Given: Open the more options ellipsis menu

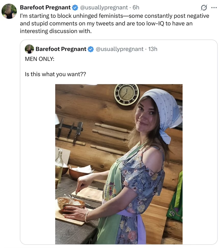Looking at the screenshot, I should click(x=214, y=8).
